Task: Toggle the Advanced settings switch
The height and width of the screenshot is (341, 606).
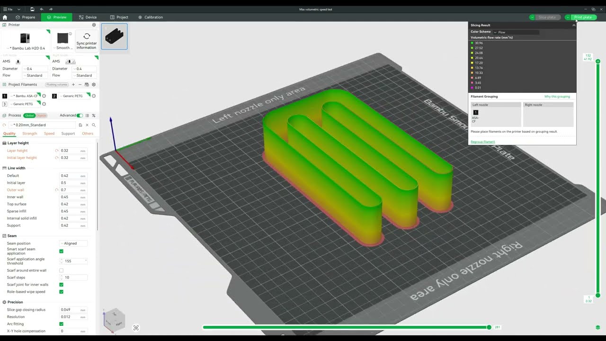Action: point(80,116)
